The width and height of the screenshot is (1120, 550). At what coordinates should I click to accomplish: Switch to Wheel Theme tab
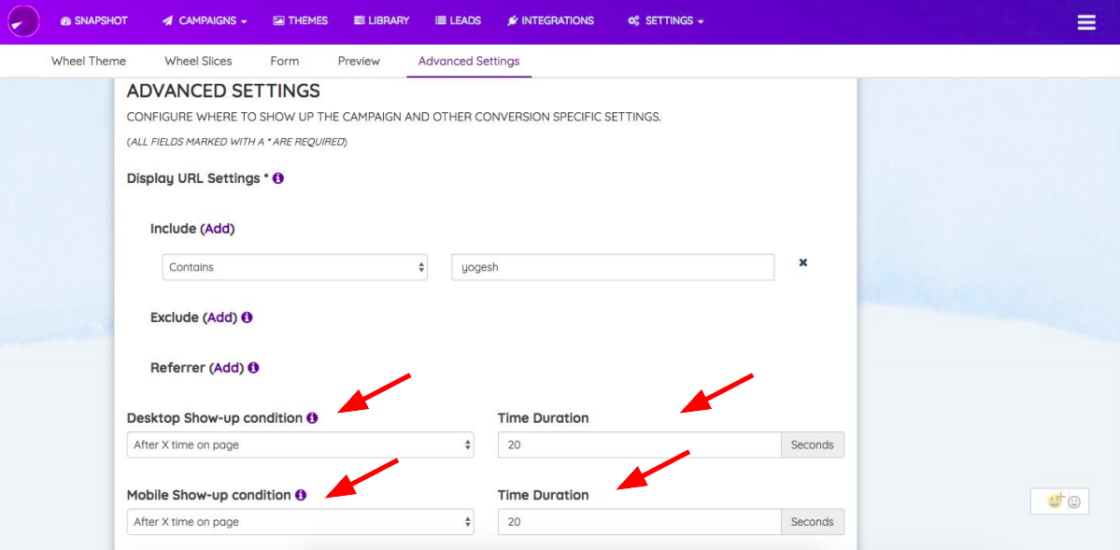tap(89, 61)
